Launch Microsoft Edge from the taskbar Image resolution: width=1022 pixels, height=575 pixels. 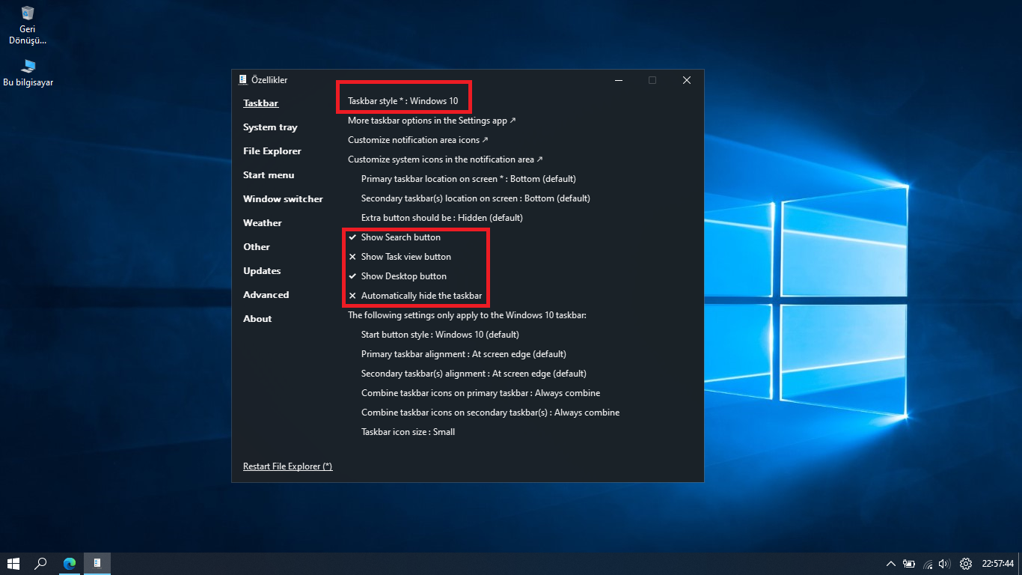point(70,564)
